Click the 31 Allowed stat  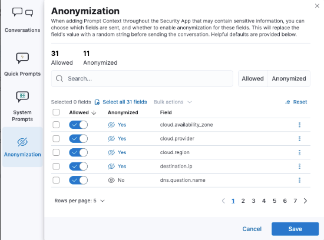[x=62, y=58]
